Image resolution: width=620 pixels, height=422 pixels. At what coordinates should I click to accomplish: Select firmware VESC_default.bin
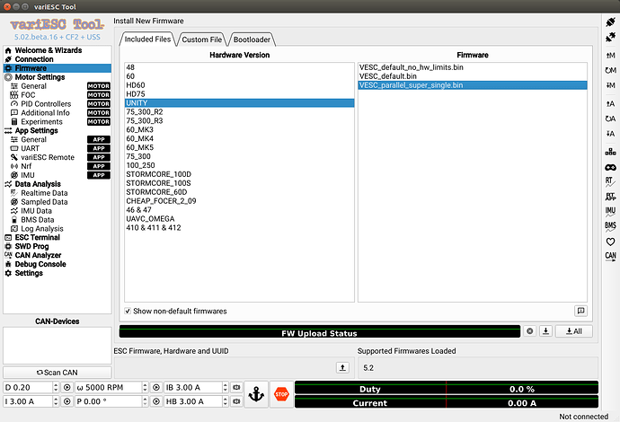473,76
